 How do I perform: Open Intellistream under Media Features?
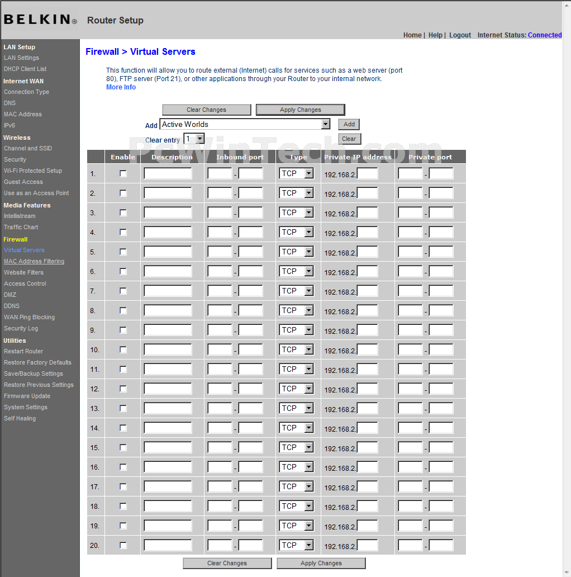coord(20,216)
